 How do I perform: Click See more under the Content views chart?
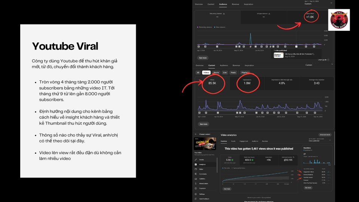pyautogui.click(x=203, y=124)
